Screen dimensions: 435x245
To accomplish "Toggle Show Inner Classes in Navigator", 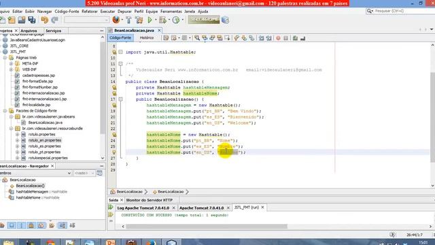I will (41, 225).
